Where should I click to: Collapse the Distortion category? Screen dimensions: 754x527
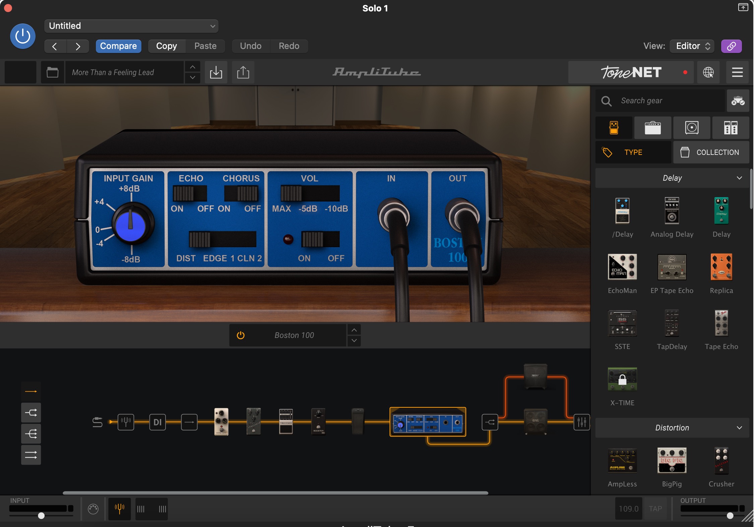[672, 428]
